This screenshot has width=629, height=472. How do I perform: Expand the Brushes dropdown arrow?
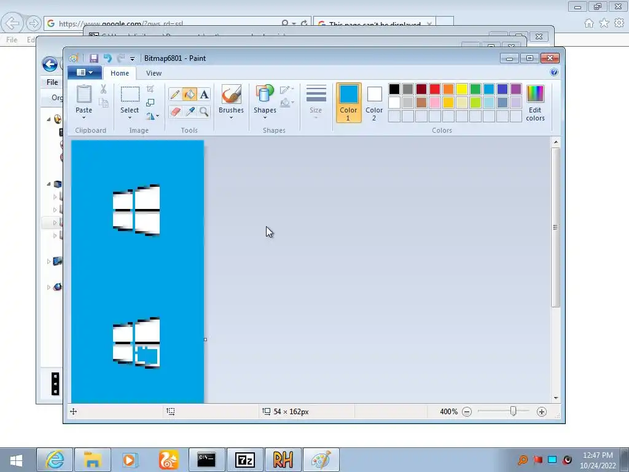coord(231,117)
